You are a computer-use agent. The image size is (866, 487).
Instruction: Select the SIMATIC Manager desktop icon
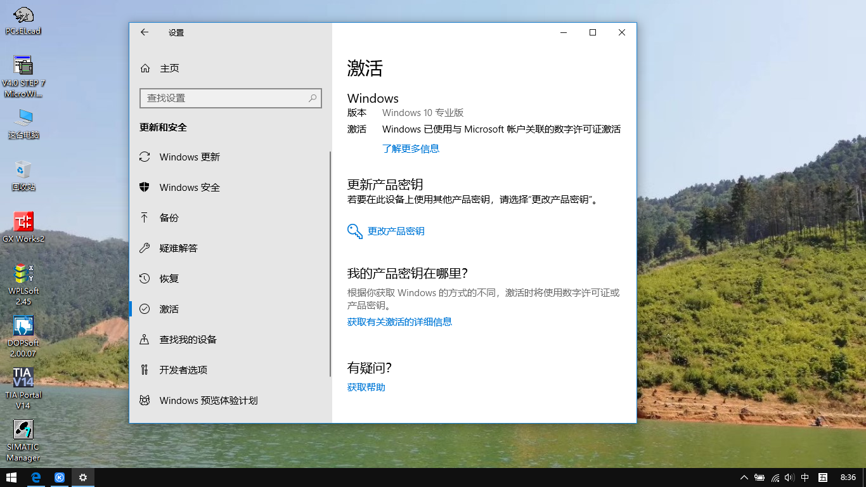click(23, 430)
